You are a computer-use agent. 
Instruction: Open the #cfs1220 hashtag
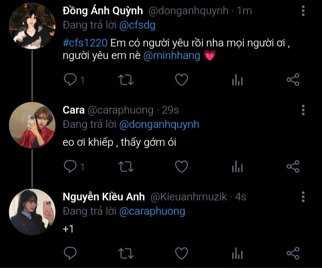[85, 44]
